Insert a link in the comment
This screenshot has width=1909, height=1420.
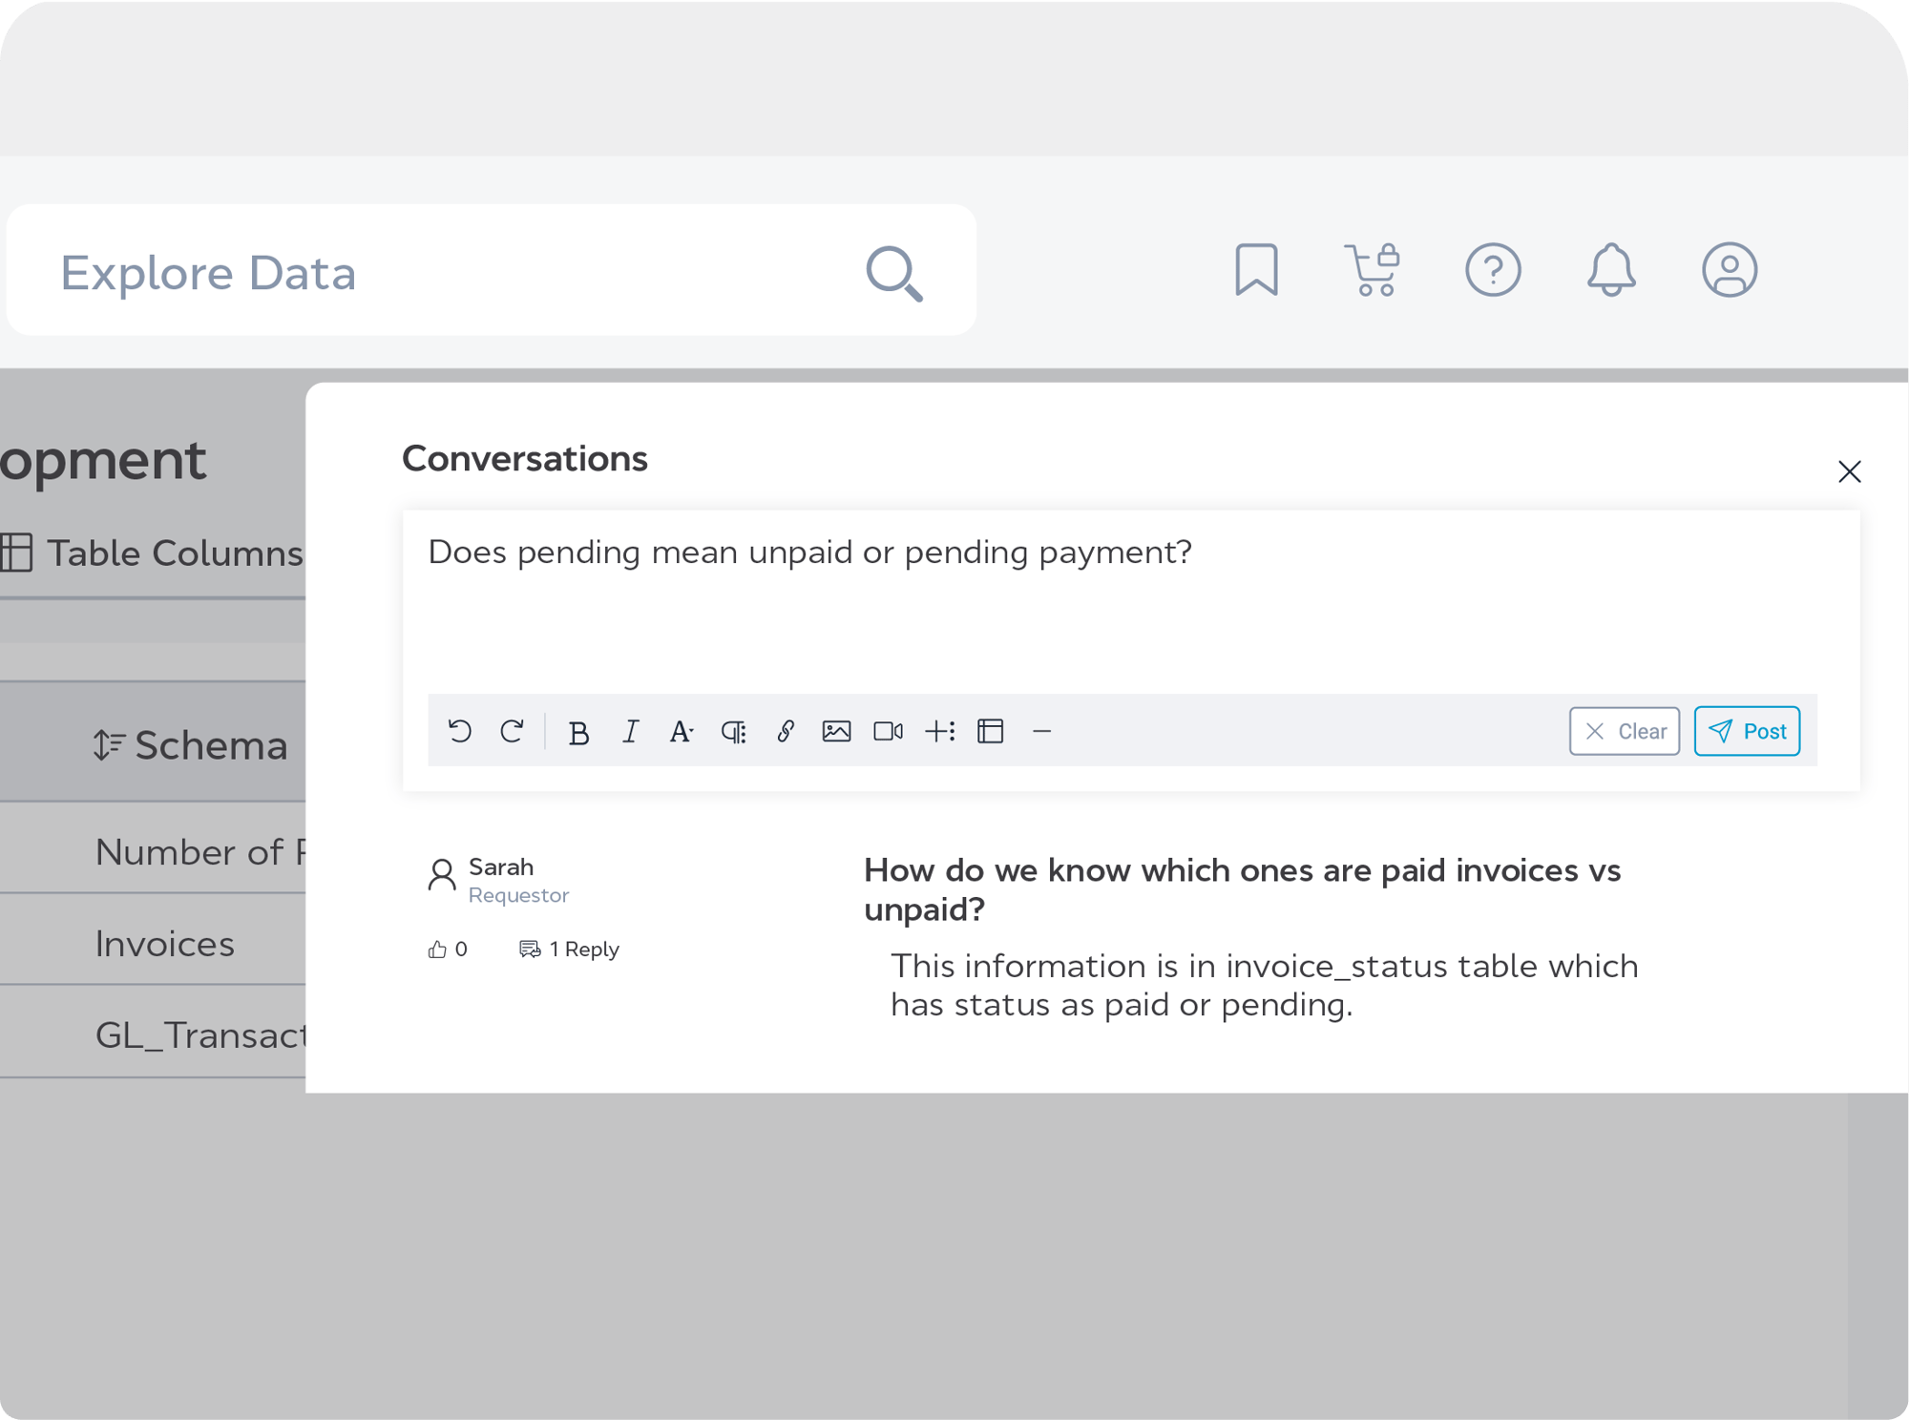coord(786,732)
